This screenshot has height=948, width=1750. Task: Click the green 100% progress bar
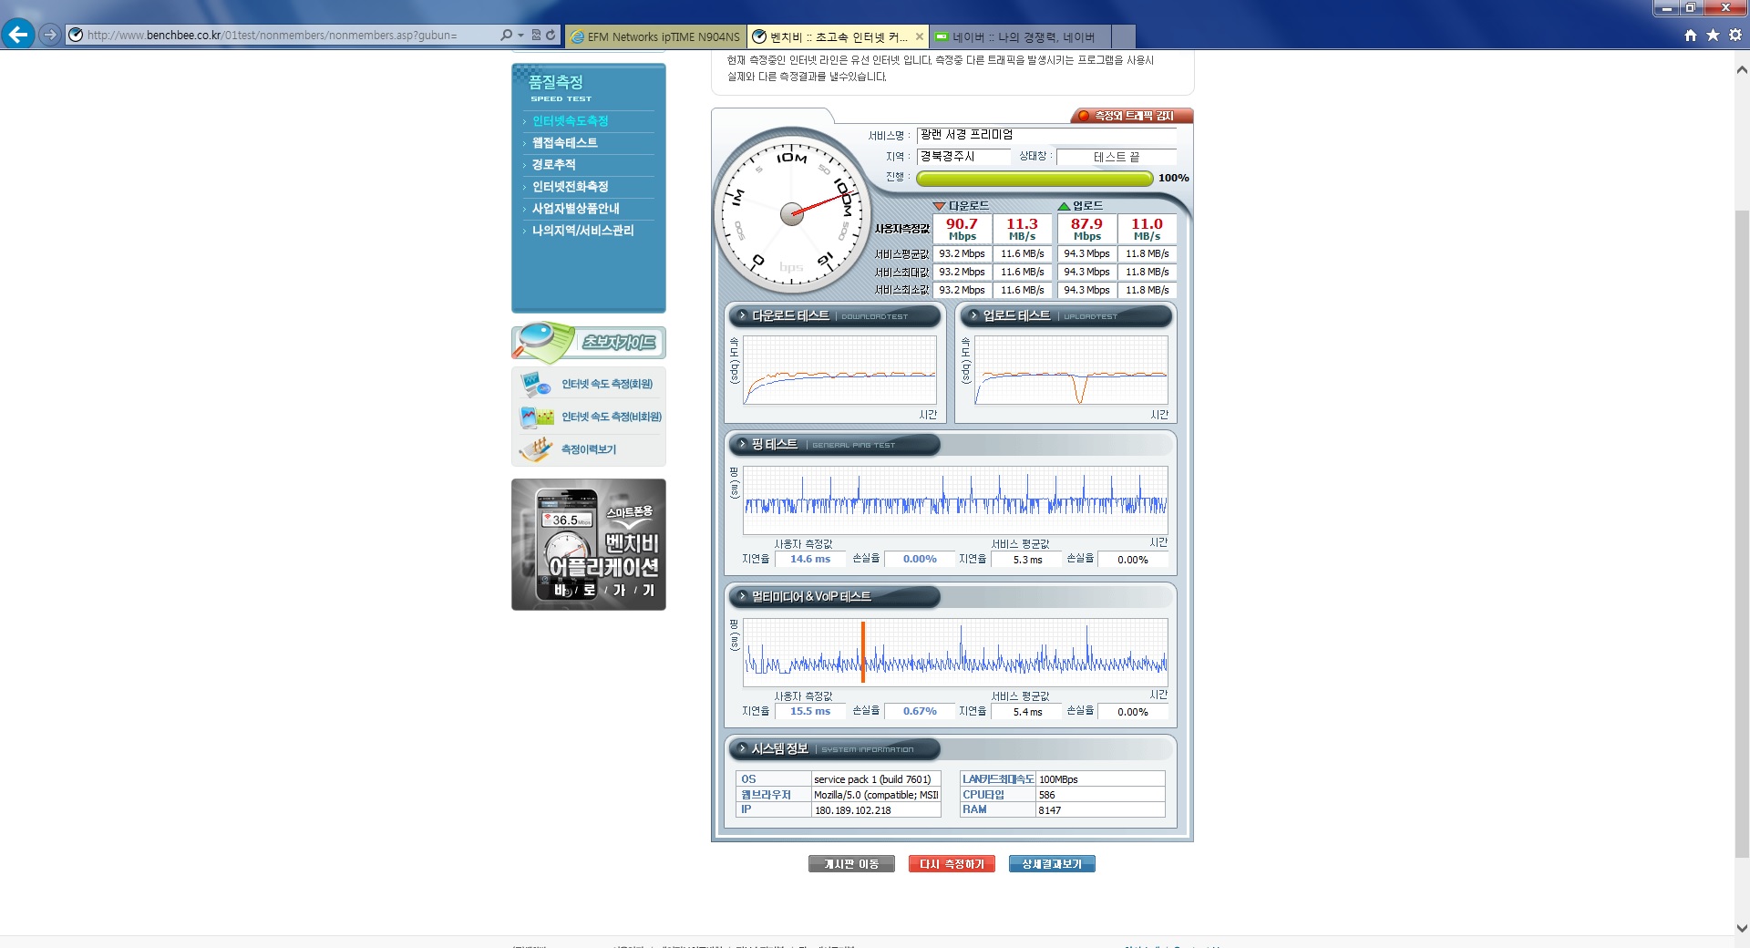coord(1034,178)
